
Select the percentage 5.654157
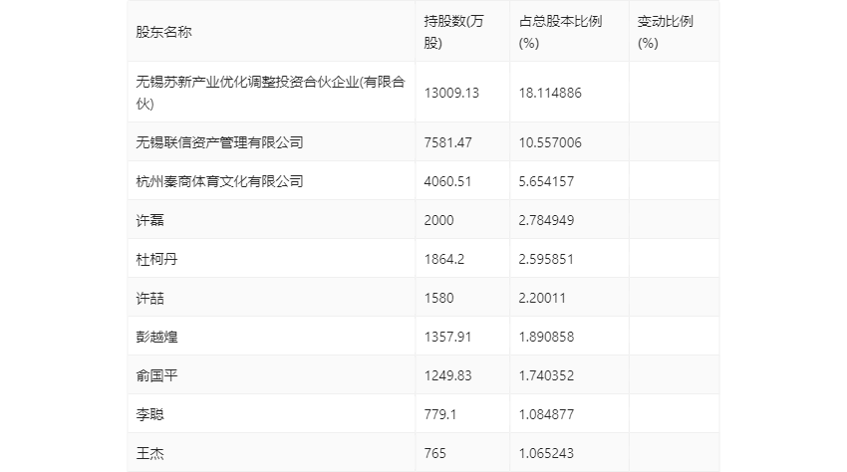(546, 181)
